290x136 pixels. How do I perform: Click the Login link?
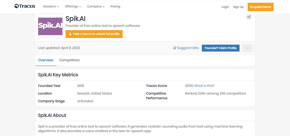[x=225, y=7]
